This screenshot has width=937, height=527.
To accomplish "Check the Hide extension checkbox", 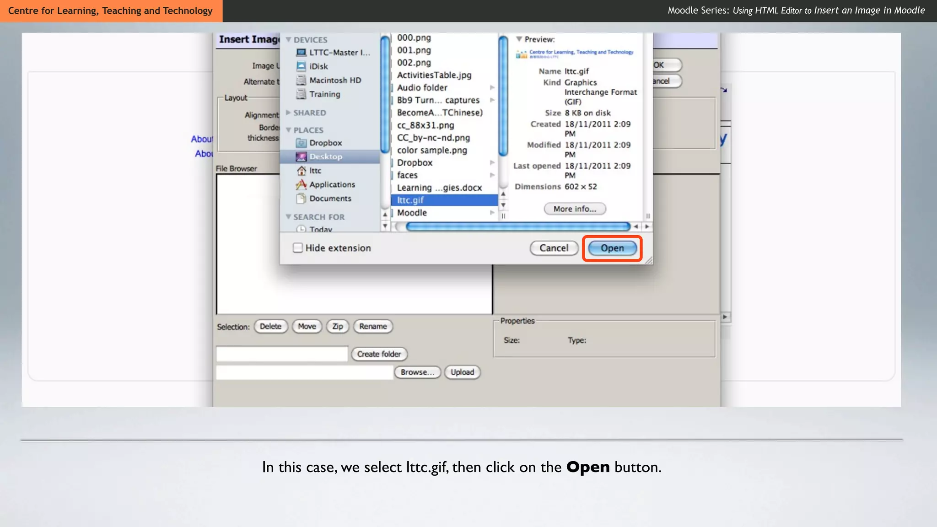I will tap(298, 248).
